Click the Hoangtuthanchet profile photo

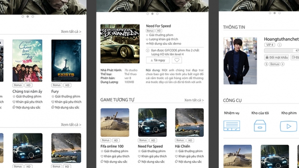[x=240, y=61]
